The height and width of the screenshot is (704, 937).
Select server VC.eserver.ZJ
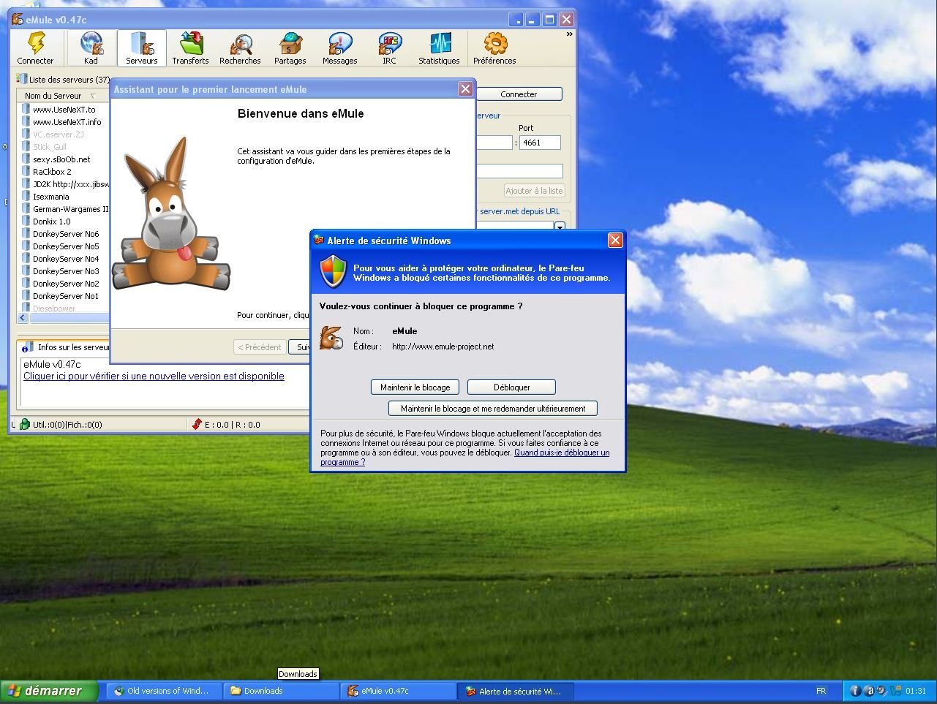[x=59, y=135]
